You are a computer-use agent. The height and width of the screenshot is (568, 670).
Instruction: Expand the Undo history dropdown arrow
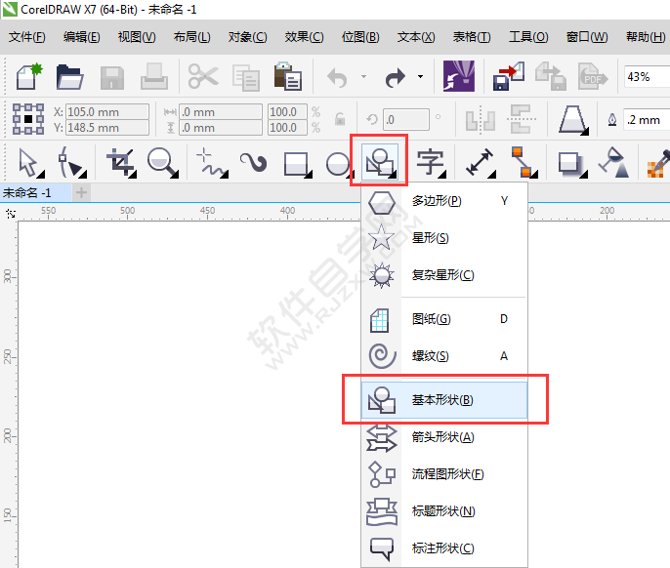tap(363, 77)
